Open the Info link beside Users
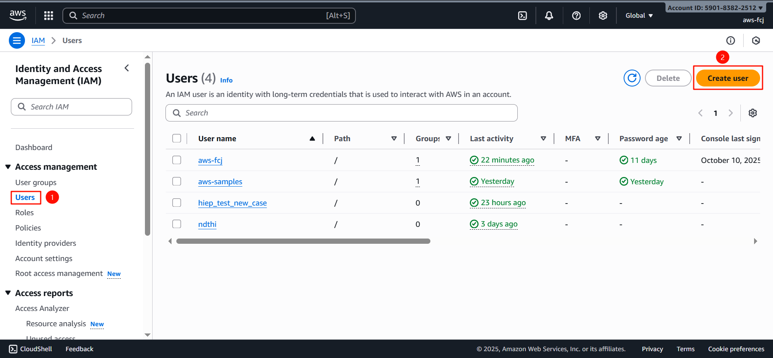The height and width of the screenshot is (358, 773). (x=226, y=80)
